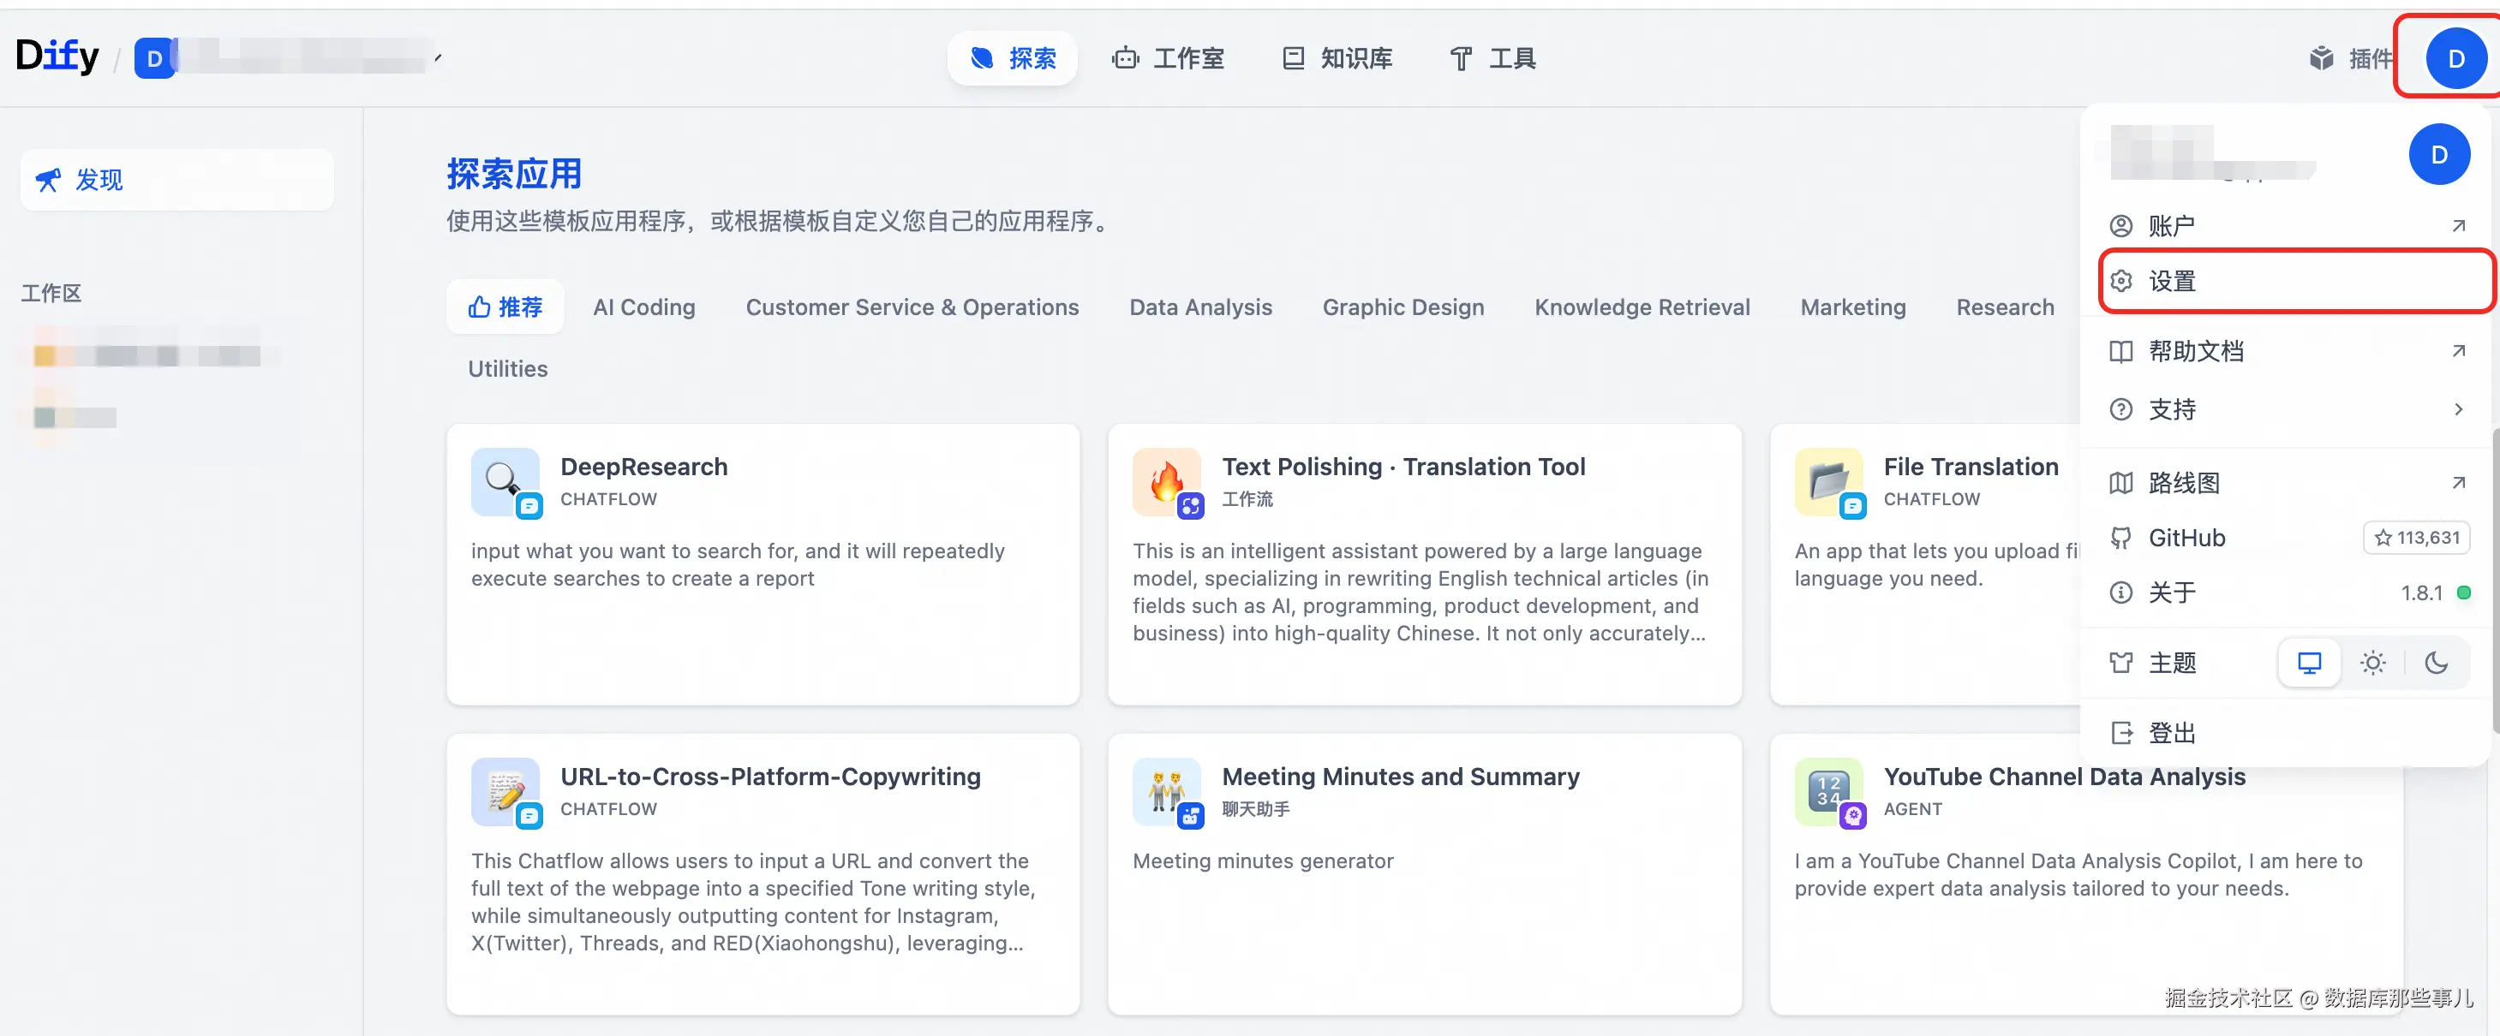Image resolution: width=2500 pixels, height=1036 pixels.
Task: Click the Meeting Minutes app icon
Action: pyautogui.click(x=1165, y=790)
